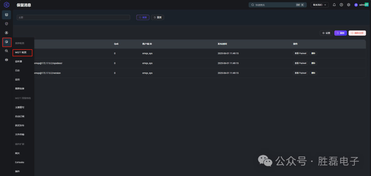Screen dimensions: 371x176
Task: Select 主题重写 in the flyout menu
Action: click(x=20, y=107)
